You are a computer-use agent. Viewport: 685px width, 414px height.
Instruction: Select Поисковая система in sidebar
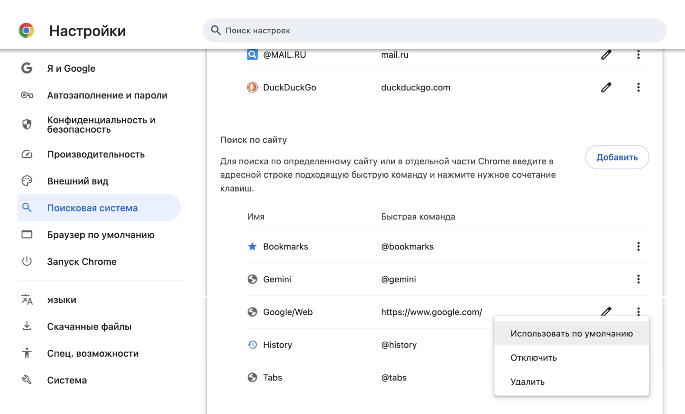pos(99,207)
